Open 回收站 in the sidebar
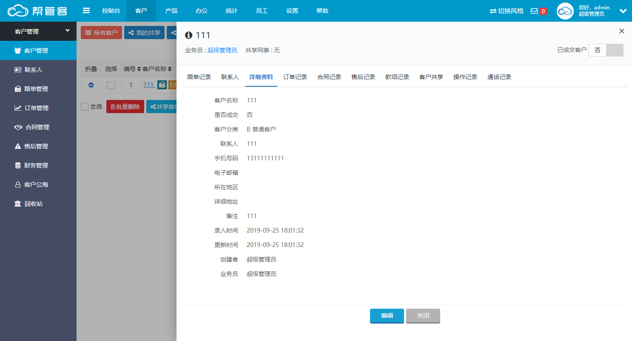632x341 pixels. pyautogui.click(x=38, y=204)
